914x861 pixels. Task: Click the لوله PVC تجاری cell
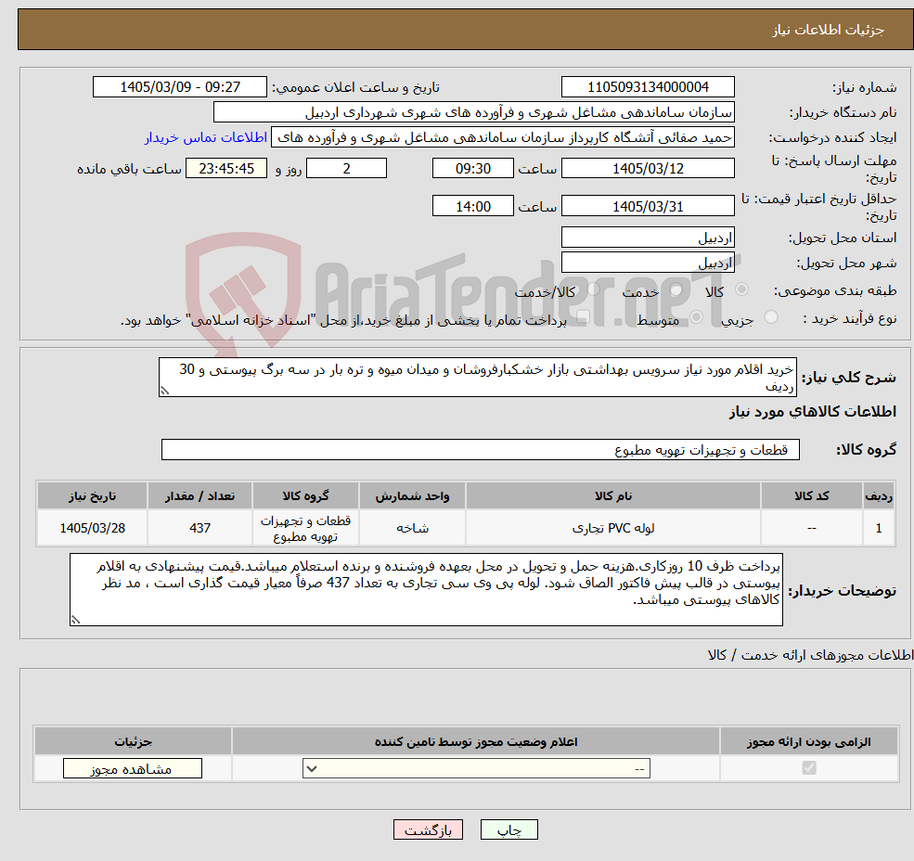tap(613, 528)
